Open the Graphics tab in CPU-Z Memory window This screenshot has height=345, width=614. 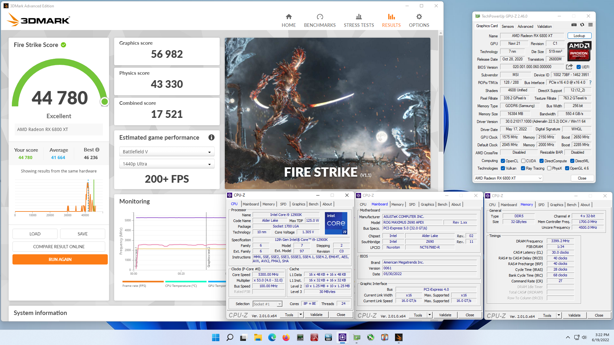click(556, 205)
